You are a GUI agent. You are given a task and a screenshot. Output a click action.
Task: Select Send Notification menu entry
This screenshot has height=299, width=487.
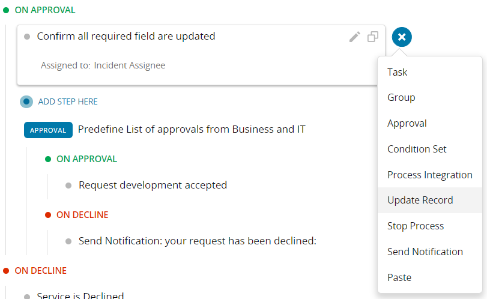coord(425,252)
